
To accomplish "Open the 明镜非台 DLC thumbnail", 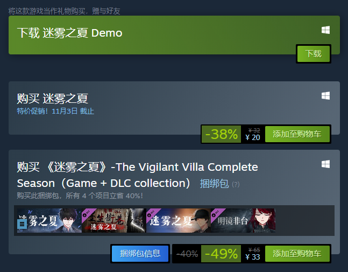I will click(243, 220).
